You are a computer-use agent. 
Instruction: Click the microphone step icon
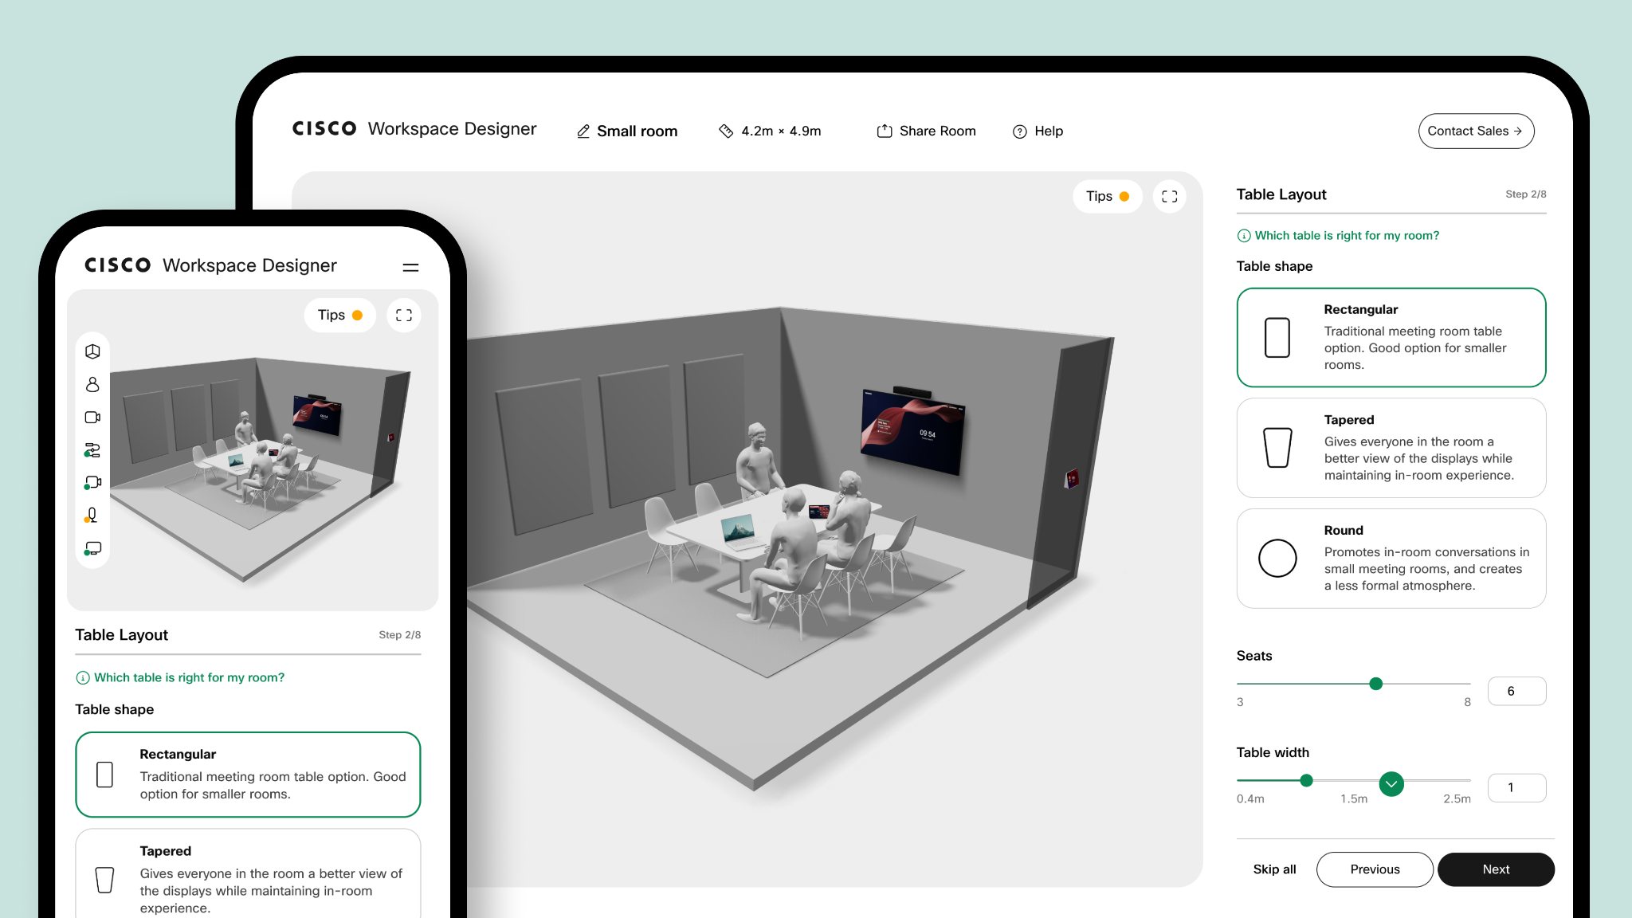[x=92, y=516]
